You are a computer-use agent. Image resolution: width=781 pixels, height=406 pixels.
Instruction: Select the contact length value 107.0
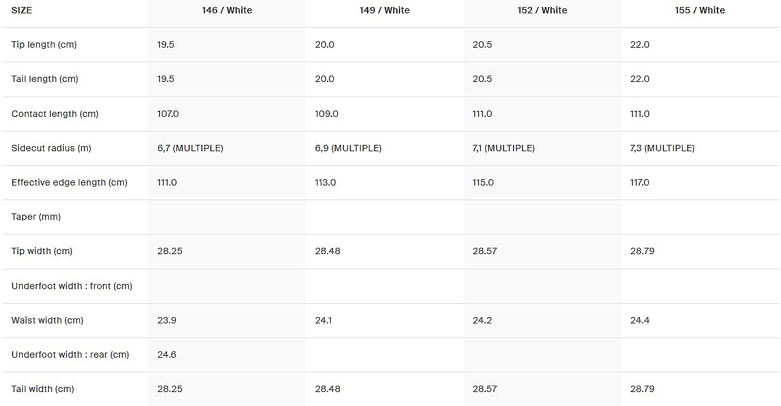(168, 114)
